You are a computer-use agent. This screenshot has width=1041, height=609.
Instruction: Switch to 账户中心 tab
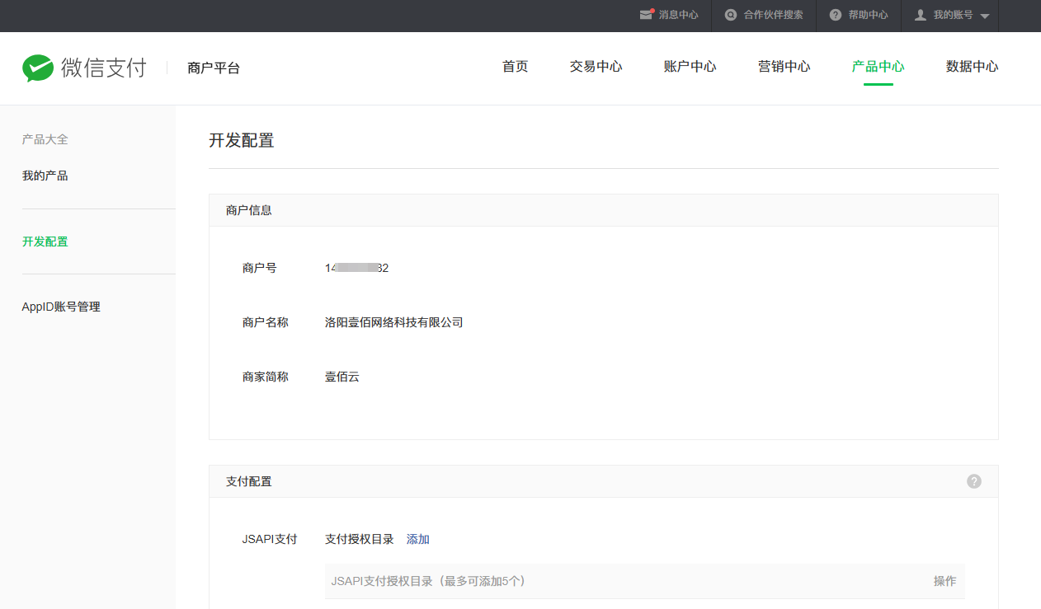690,67
